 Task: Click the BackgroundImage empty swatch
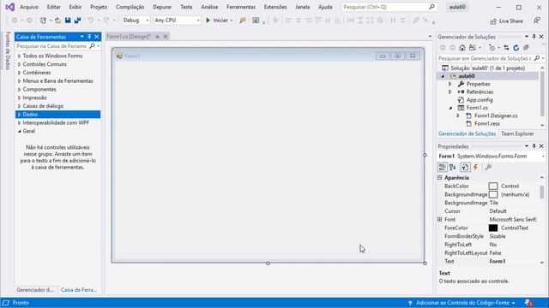point(493,194)
